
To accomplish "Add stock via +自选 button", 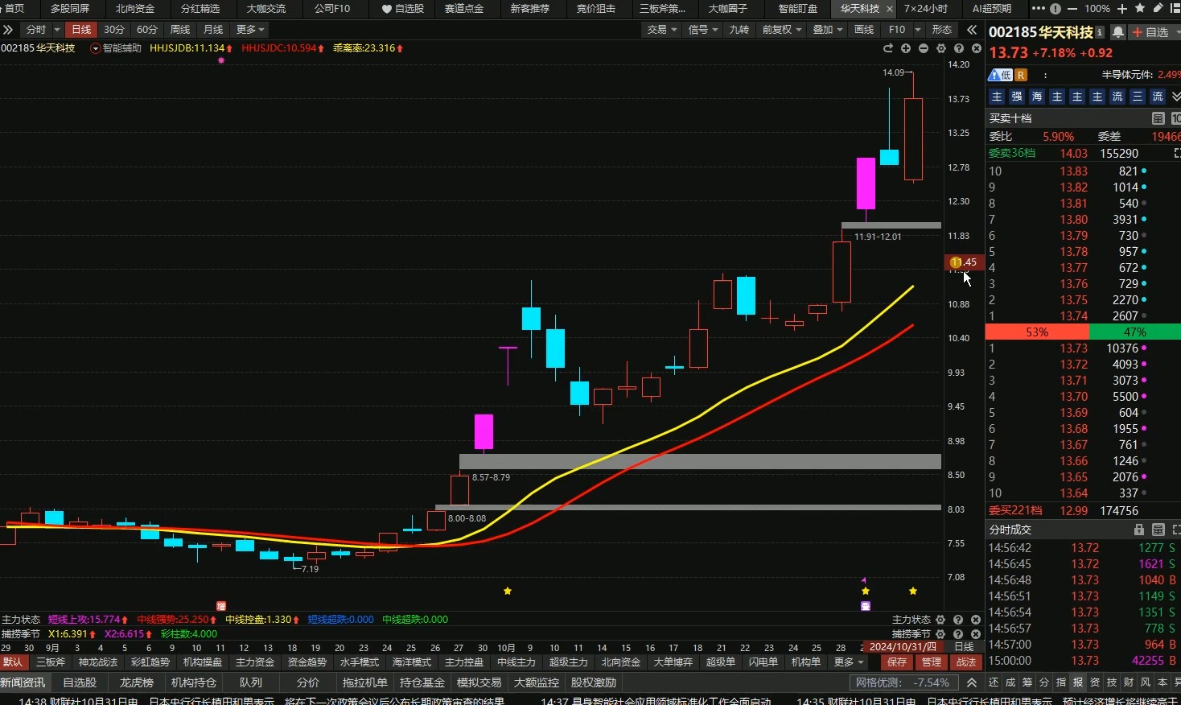I will pos(1151,32).
